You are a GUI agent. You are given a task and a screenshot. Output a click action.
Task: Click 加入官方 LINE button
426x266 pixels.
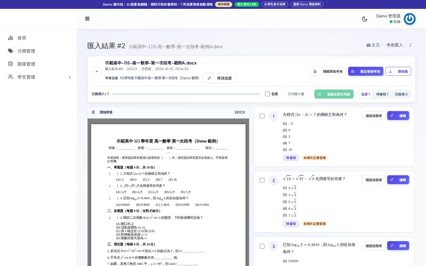pos(247,4)
